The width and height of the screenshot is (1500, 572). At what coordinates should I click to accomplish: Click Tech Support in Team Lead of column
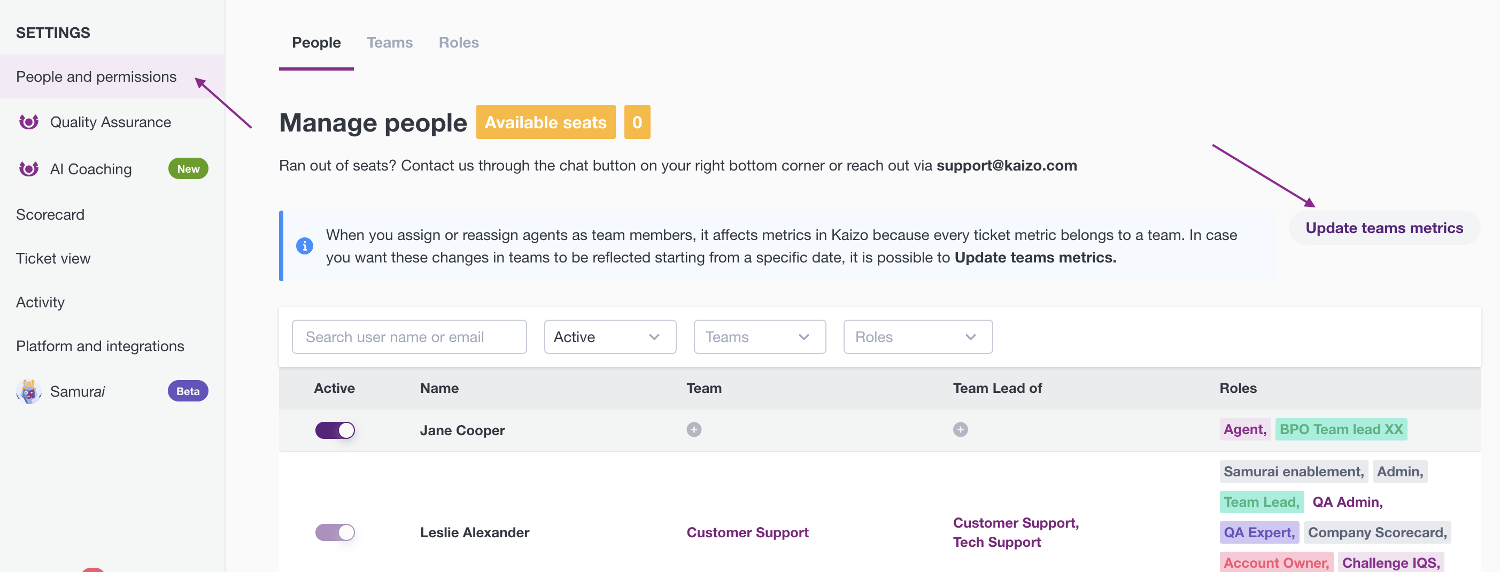[997, 542]
